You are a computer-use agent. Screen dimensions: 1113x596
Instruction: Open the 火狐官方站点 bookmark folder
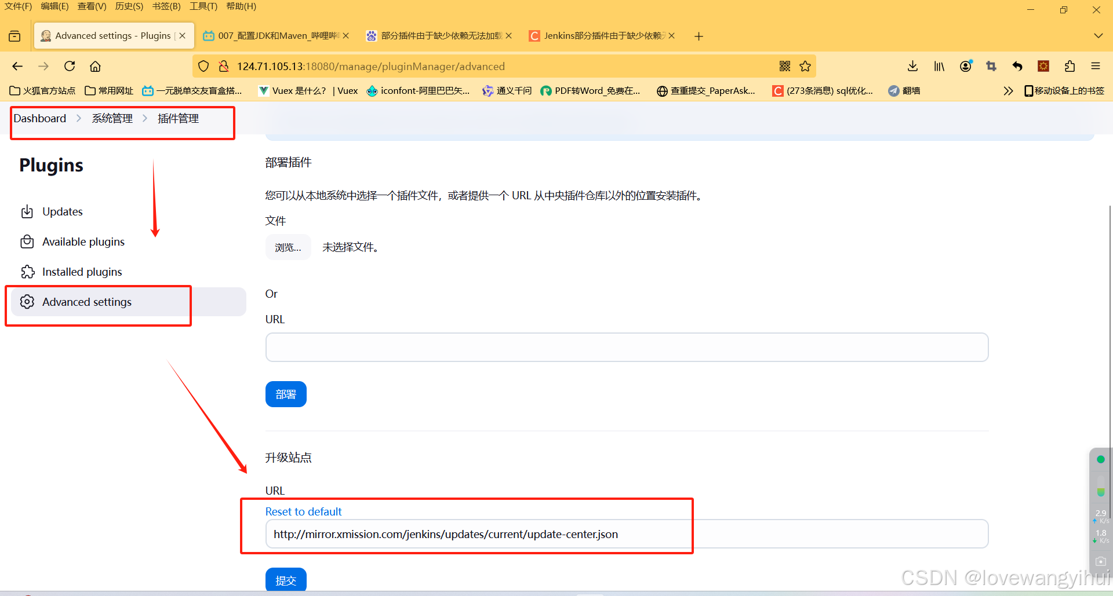(42, 91)
